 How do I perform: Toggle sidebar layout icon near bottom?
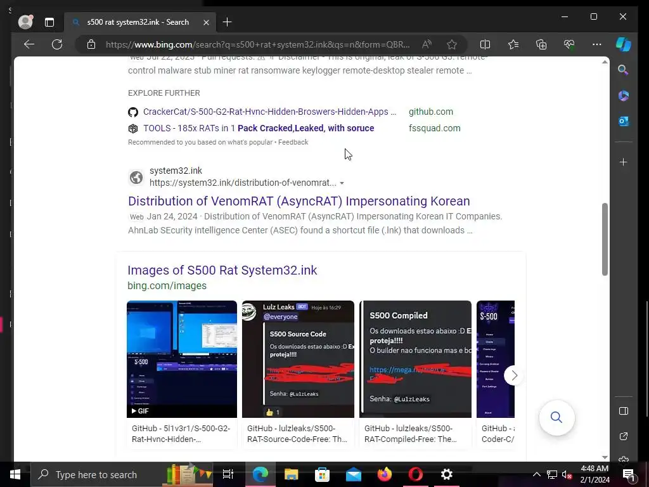point(624,411)
